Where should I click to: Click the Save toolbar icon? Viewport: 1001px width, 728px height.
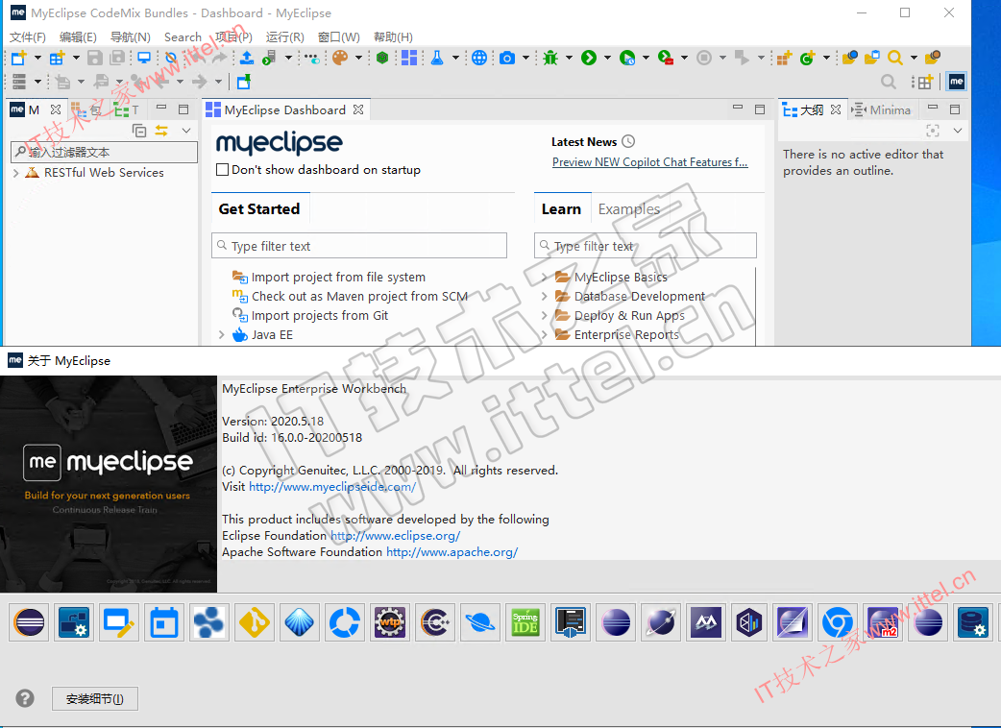click(95, 58)
